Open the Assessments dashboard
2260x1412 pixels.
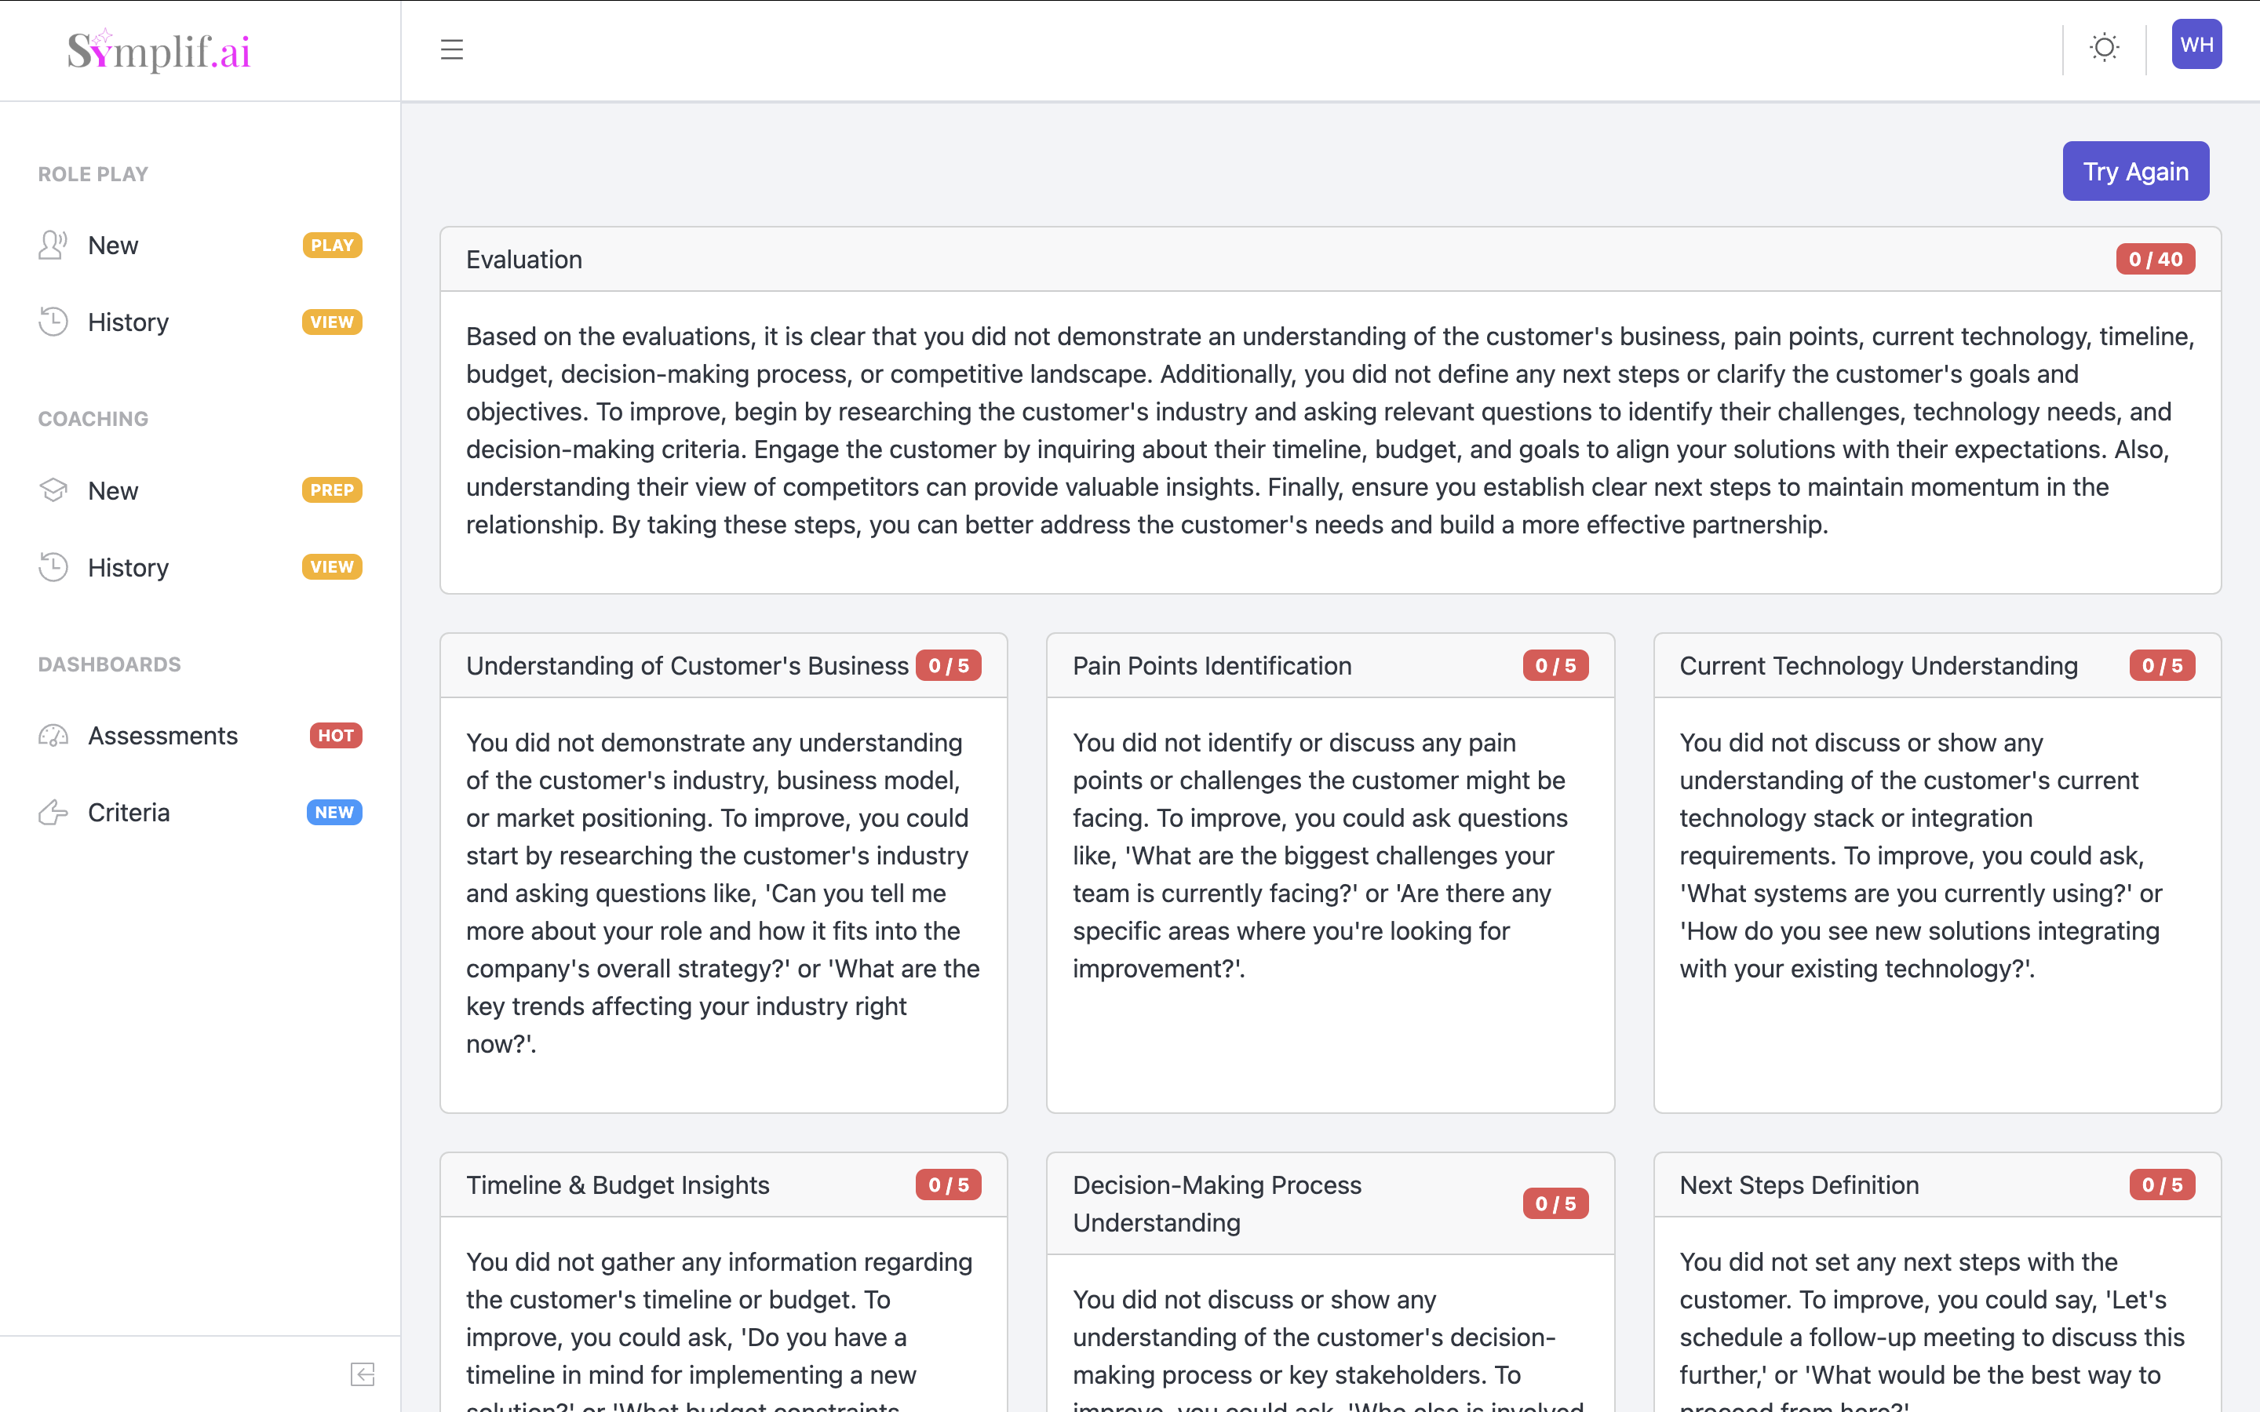tap(162, 736)
